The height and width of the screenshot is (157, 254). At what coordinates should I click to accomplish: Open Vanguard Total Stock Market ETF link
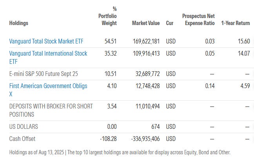point(47,40)
